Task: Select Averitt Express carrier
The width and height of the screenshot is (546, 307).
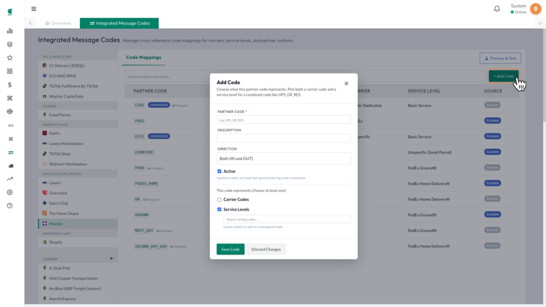Action: coord(78,298)
